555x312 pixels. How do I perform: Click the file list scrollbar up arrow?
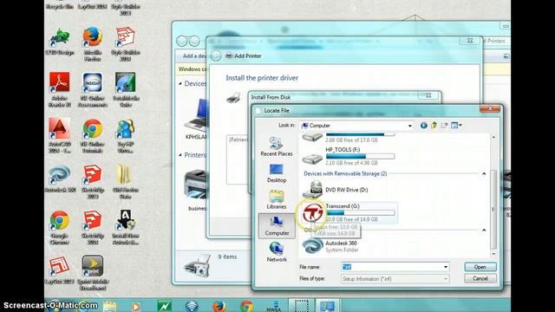pyautogui.click(x=493, y=137)
